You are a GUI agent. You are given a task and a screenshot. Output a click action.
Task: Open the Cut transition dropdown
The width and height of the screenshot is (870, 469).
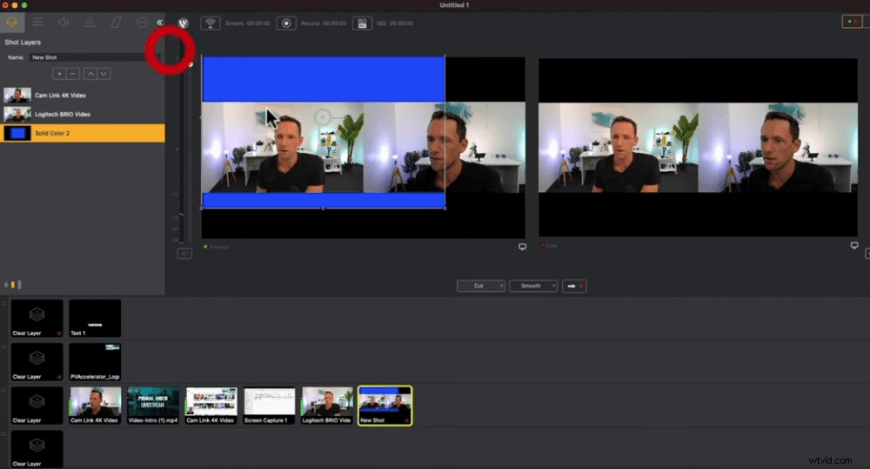pos(481,286)
